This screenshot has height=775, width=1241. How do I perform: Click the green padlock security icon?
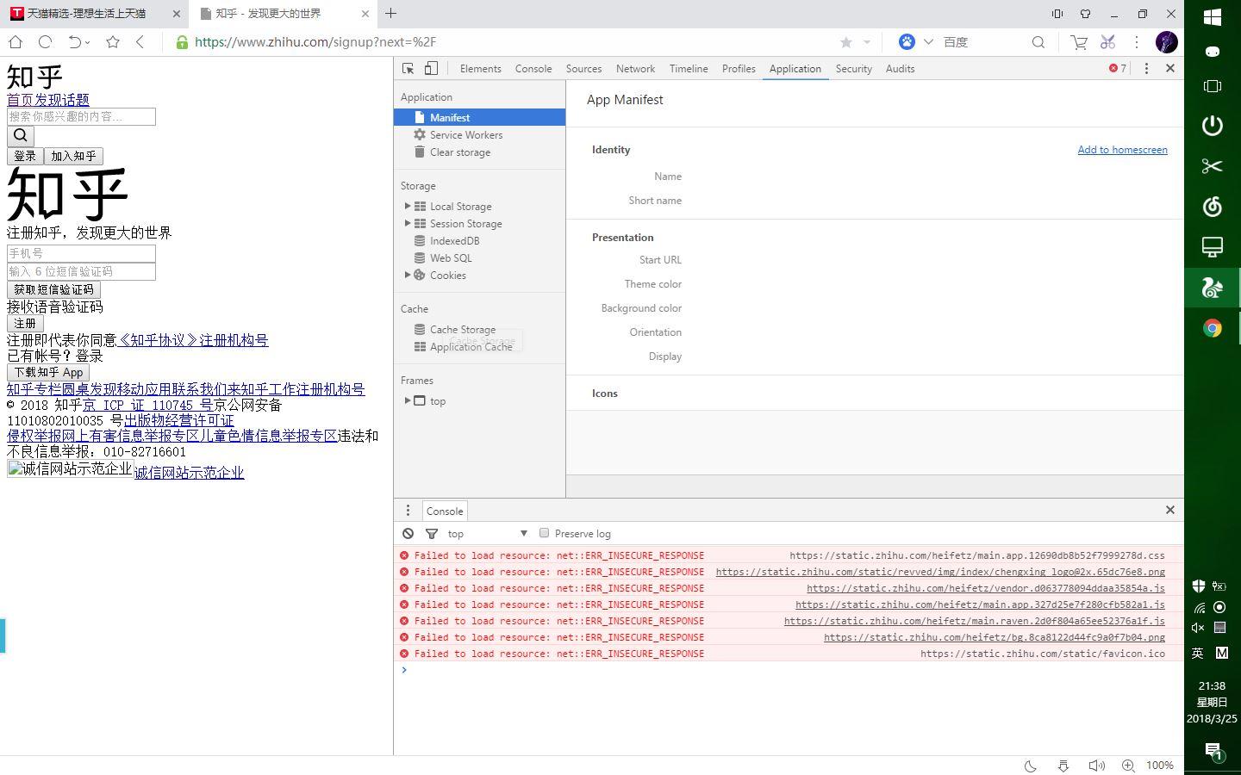pyautogui.click(x=182, y=42)
